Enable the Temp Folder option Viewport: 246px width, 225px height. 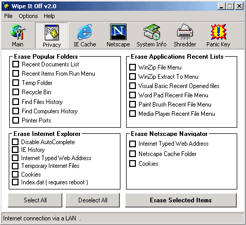click(16, 83)
